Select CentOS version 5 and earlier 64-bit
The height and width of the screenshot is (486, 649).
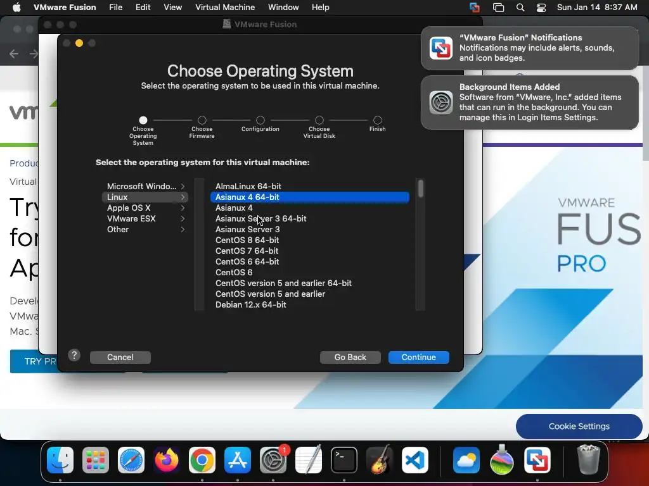pos(310,283)
